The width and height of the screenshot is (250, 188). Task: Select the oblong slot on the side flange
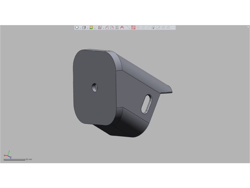[x=148, y=103]
